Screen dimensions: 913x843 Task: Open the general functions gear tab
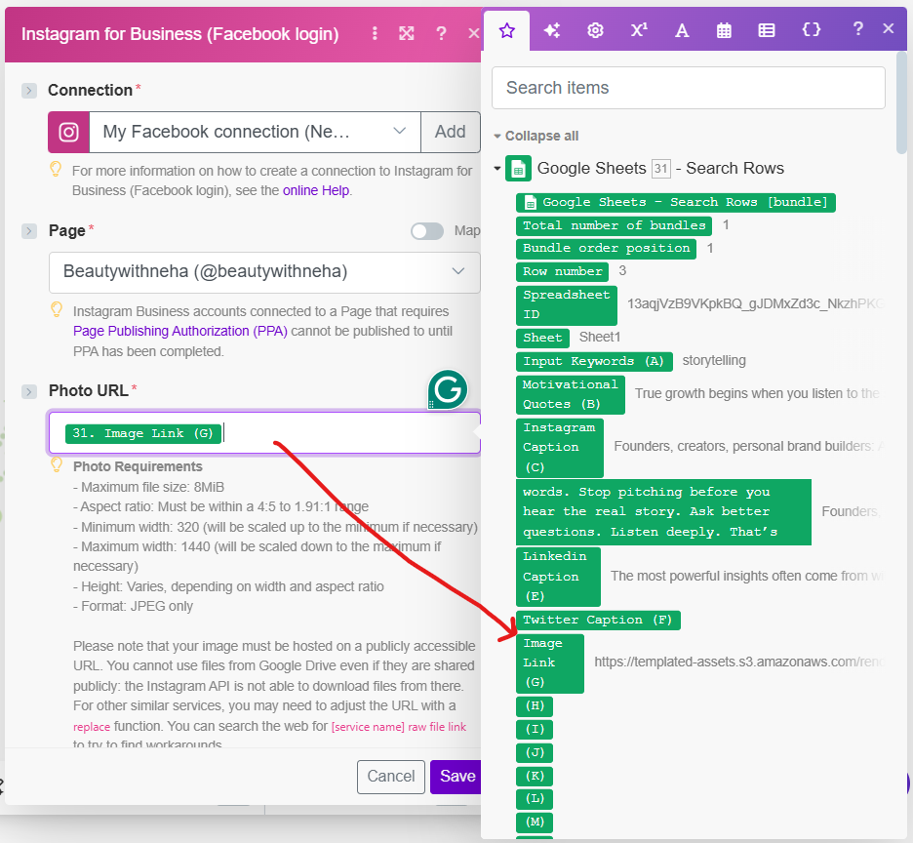(595, 30)
